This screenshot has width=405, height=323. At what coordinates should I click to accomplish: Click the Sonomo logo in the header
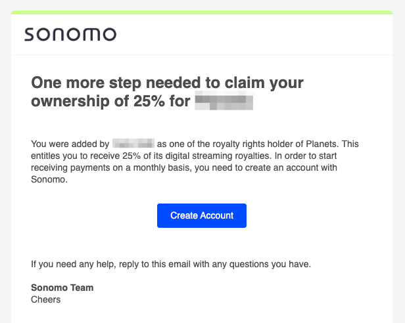coord(70,34)
